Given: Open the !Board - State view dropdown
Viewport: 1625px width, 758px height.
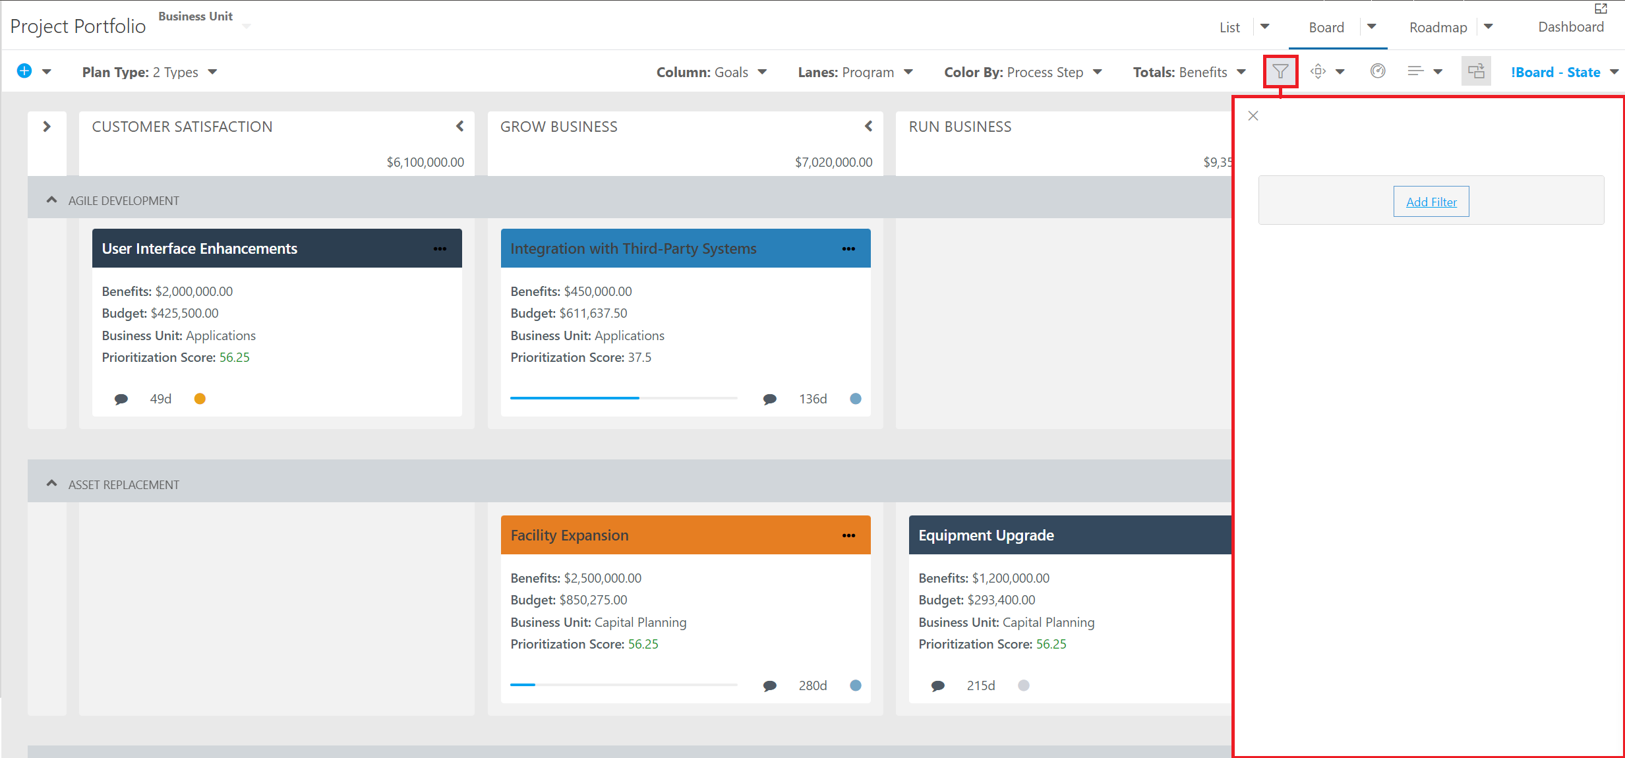Looking at the screenshot, I should (1564, 72).
